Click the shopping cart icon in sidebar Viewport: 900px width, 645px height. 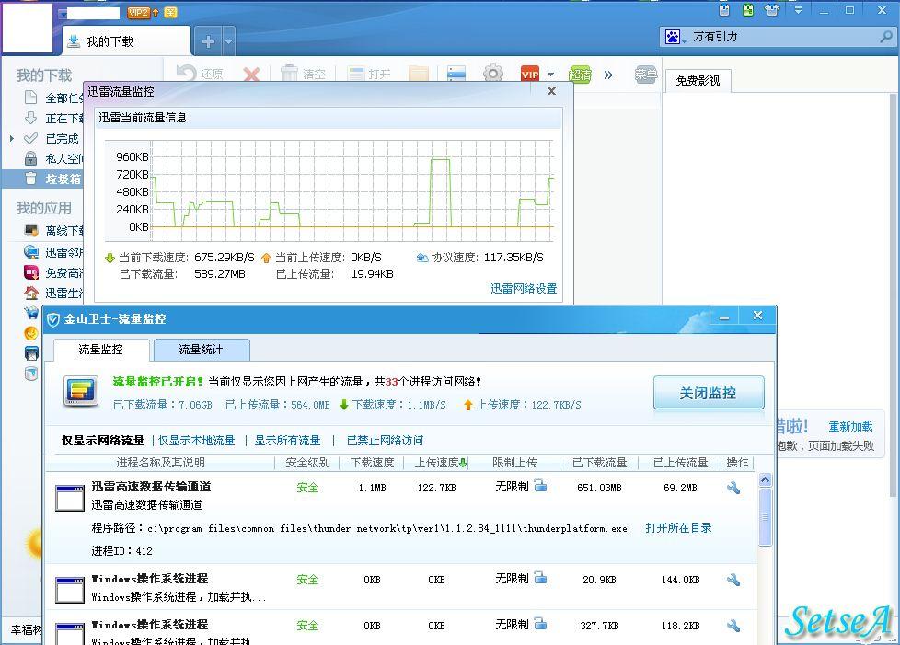31,313
